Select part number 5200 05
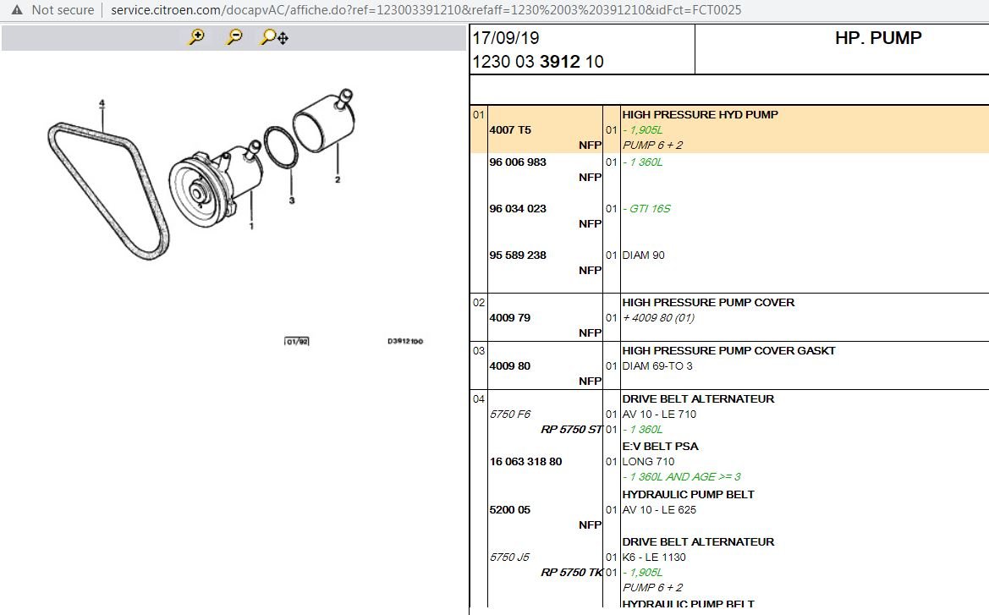The image size is (989, 615). (x=509, y=509)
